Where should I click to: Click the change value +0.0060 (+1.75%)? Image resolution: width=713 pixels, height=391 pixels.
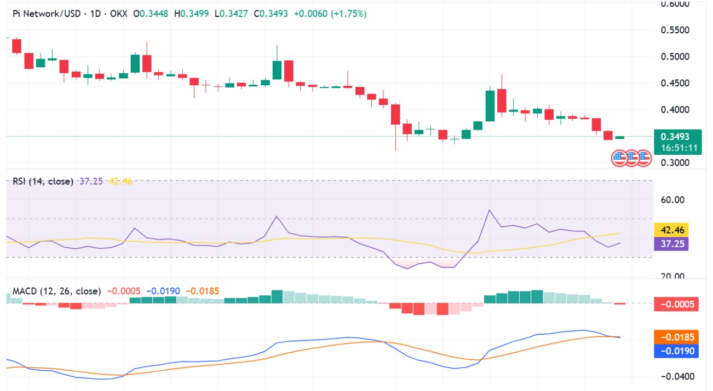click(x=330, y=14)
